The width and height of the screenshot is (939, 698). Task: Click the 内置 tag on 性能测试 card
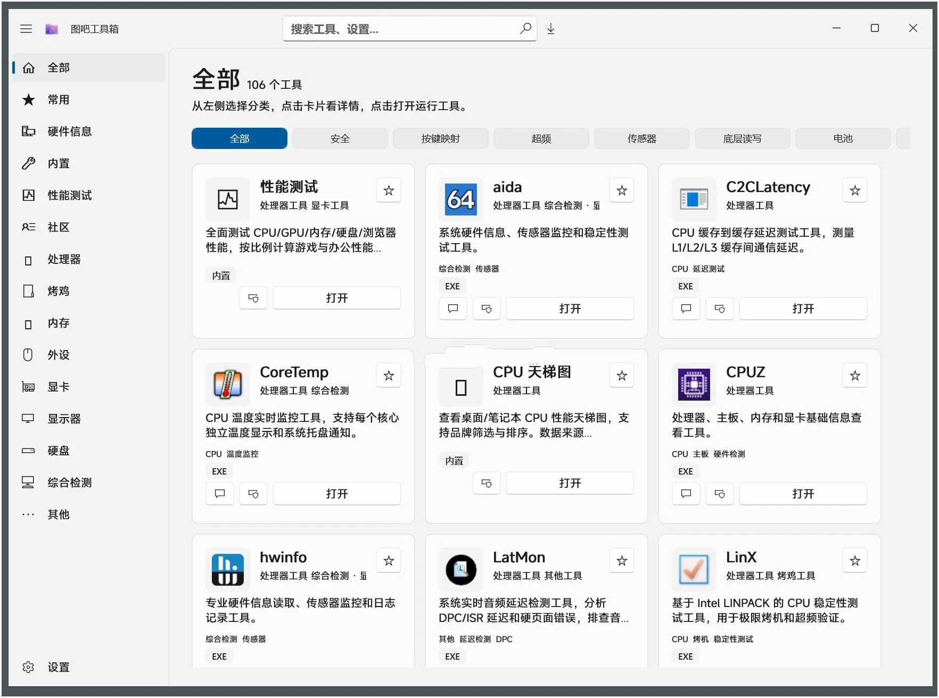pos(221,276)
